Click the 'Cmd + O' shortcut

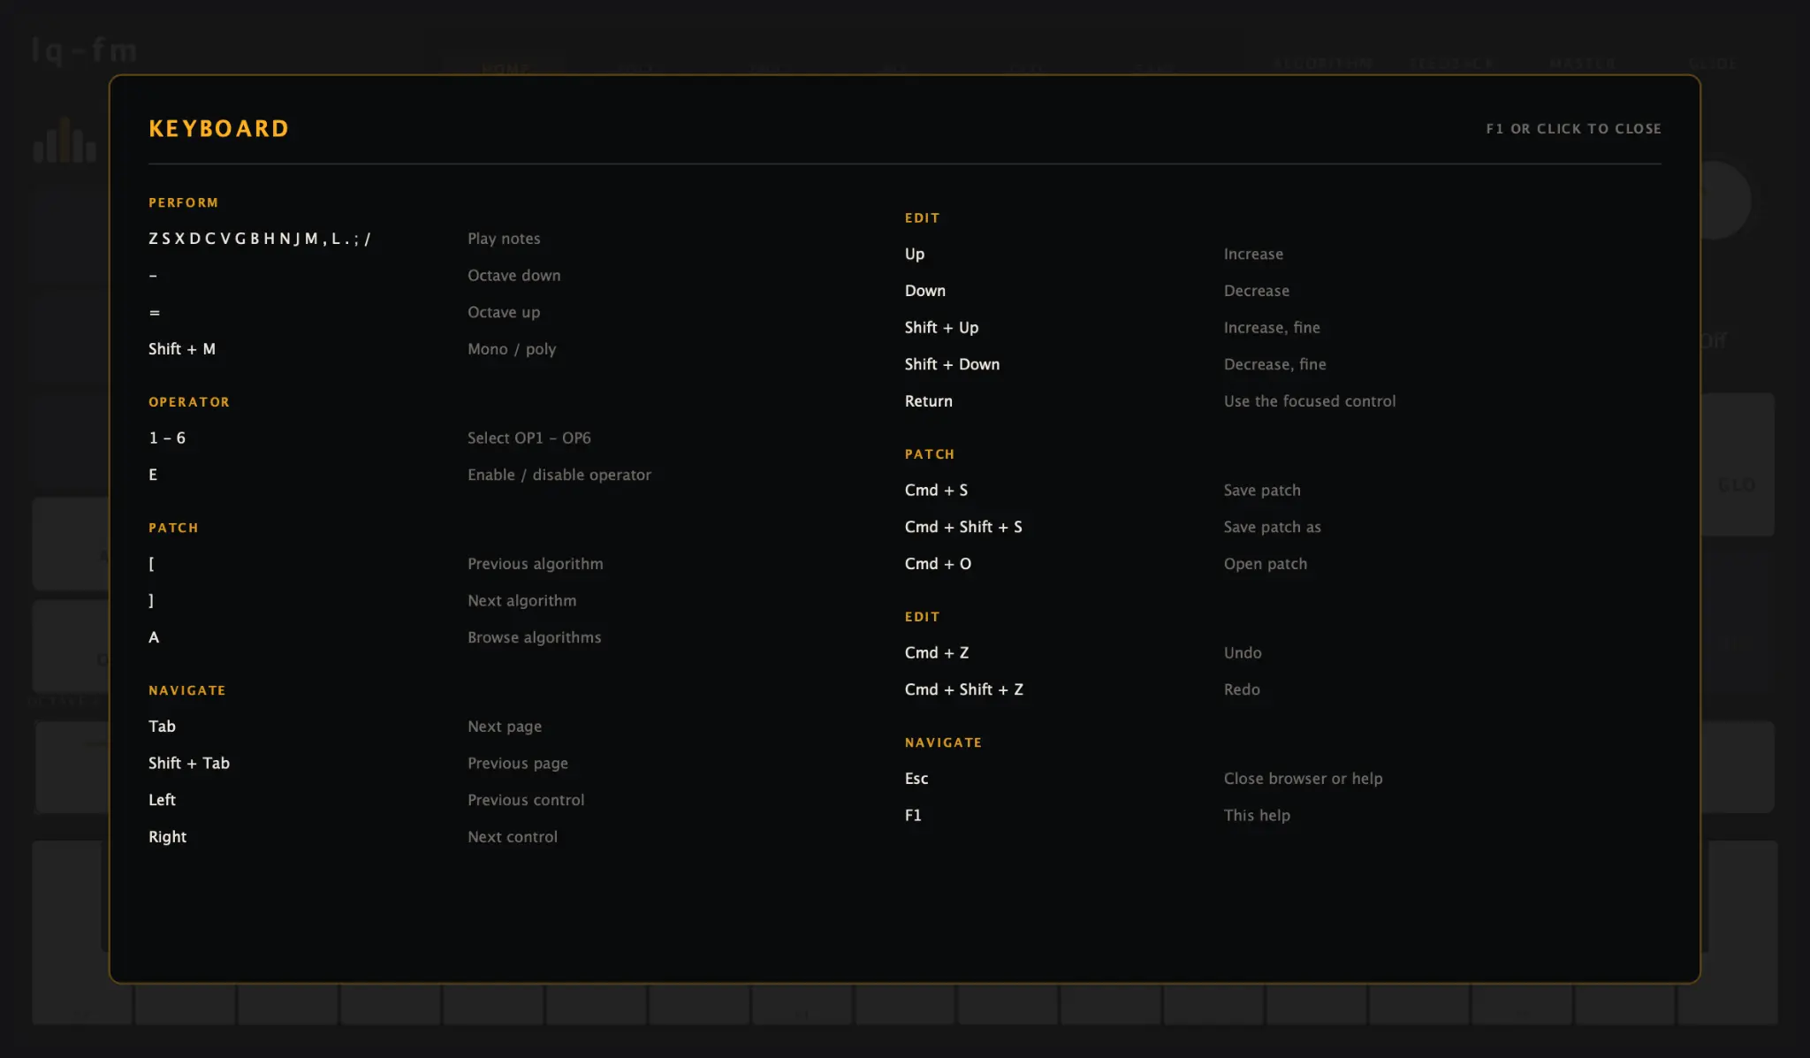coord(938,564)
